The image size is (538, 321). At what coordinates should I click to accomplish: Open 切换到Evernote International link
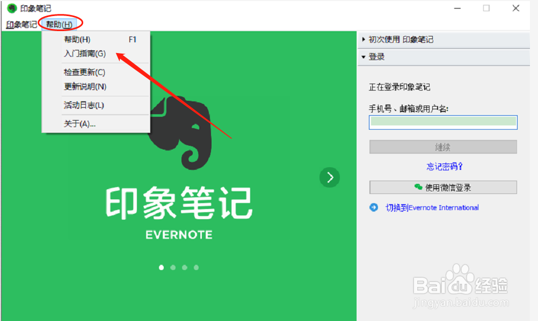click(x=432, y=207)
